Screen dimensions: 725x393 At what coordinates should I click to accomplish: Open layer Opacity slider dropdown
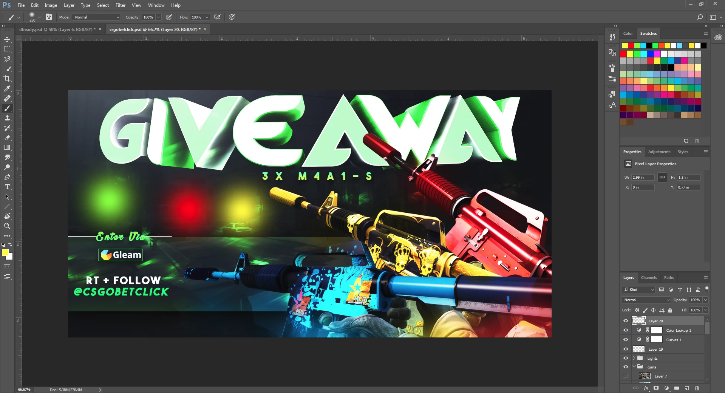click(x=705, y=300)
